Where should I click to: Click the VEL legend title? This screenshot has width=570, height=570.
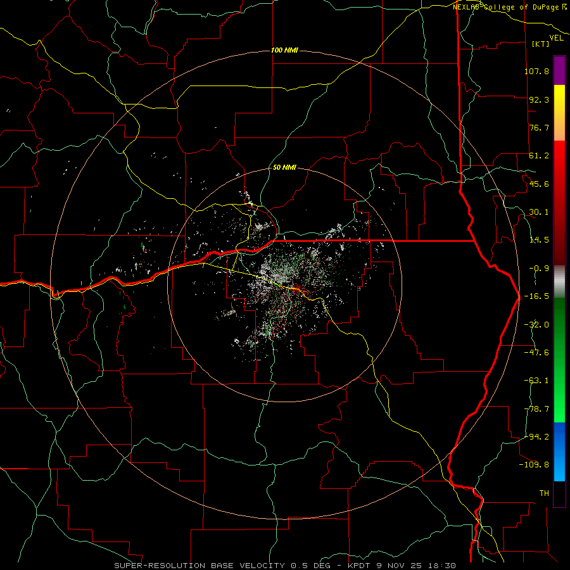coord(556,38)
